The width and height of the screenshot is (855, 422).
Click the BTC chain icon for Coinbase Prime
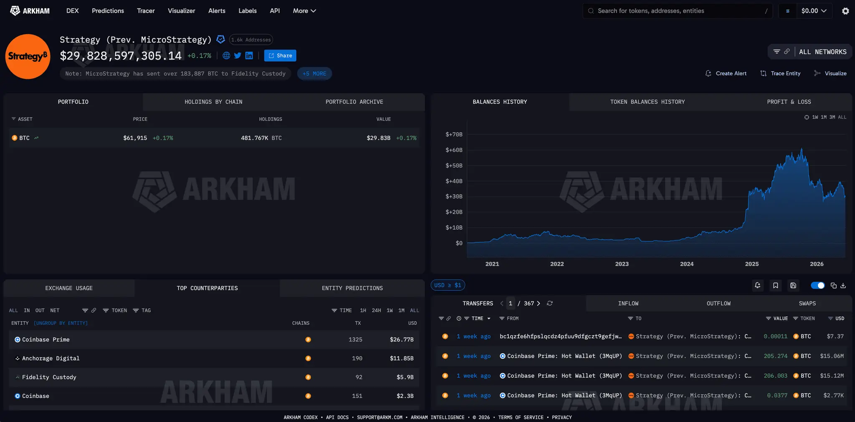tap(308, 340)
